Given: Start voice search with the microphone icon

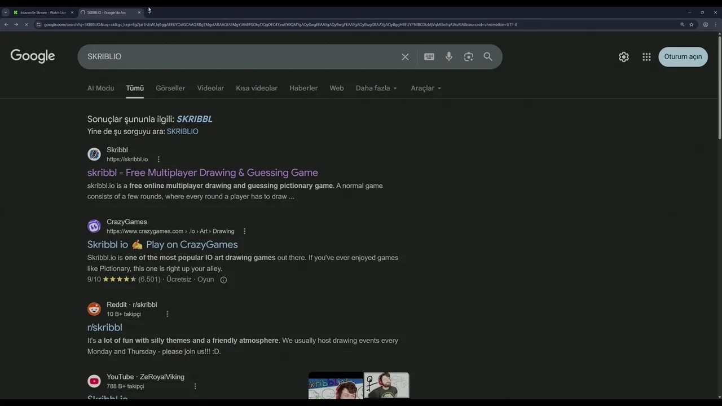Looking at the screenshot, I should [x=449, y=56].
